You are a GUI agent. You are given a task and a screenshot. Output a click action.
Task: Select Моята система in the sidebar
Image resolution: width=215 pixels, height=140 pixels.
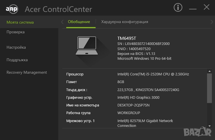[20, 22]
